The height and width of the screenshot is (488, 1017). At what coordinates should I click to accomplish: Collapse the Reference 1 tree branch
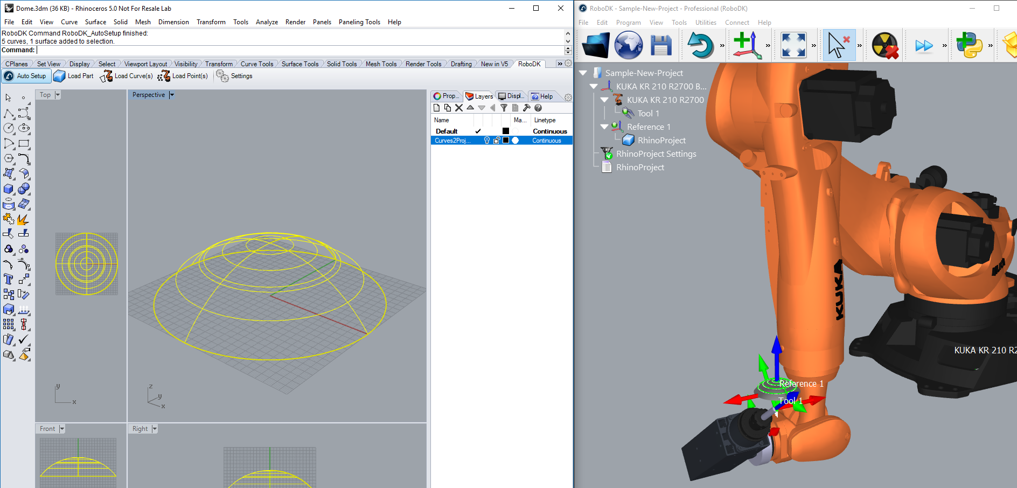pos(604,127)
